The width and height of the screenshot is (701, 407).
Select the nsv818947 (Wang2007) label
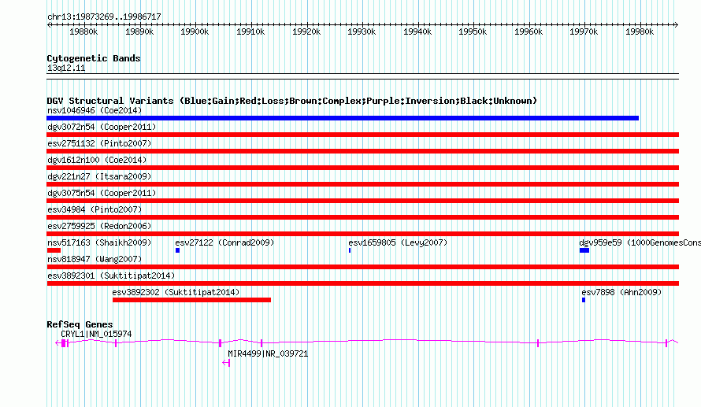click(95, 259)
